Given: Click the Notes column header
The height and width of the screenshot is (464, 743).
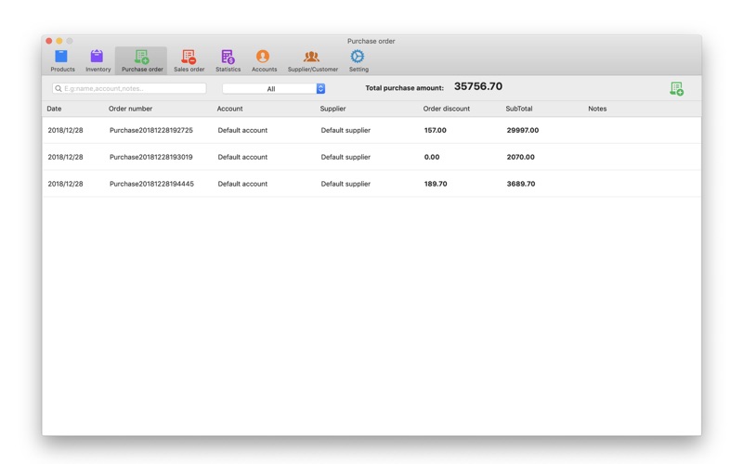Looking at the screenshot, I should pos(597,109).
